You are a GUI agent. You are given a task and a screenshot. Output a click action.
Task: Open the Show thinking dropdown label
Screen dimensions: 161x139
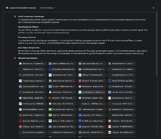tap(46, 8)
